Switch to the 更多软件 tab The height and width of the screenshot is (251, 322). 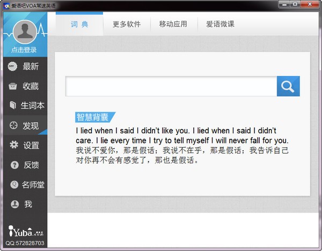[x=127, y=24]
